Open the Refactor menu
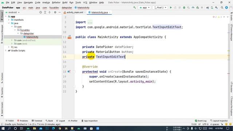This screenshot has height=131, width=233. pyautogui.click(x=56, y=3)
